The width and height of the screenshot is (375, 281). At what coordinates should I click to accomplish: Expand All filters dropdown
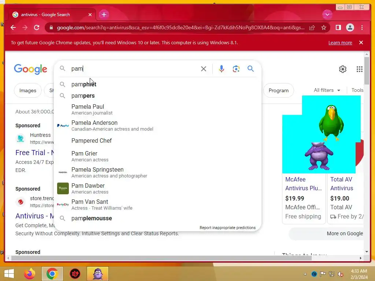pyautogui.click(x=327, y=90)
